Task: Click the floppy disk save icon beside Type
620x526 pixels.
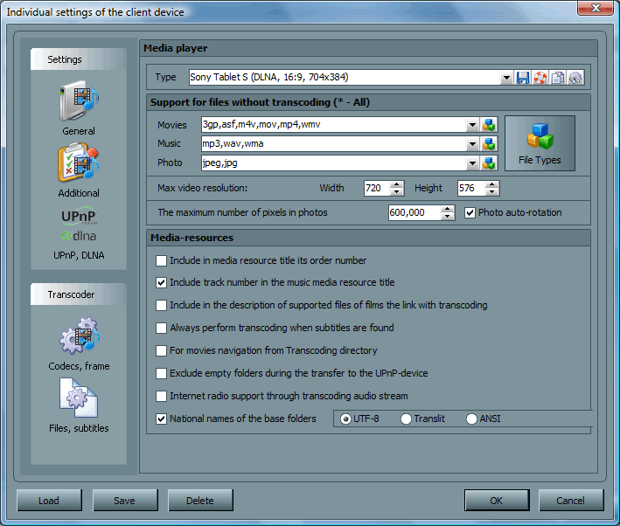Action: click(x=523, y=78)
